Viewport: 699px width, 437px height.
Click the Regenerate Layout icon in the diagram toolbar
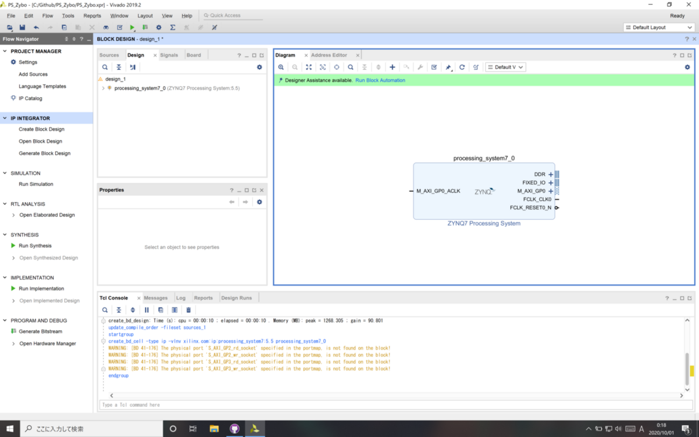(x=462, y=67)
